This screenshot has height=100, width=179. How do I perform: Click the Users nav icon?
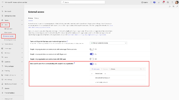[x=2, y=25]
